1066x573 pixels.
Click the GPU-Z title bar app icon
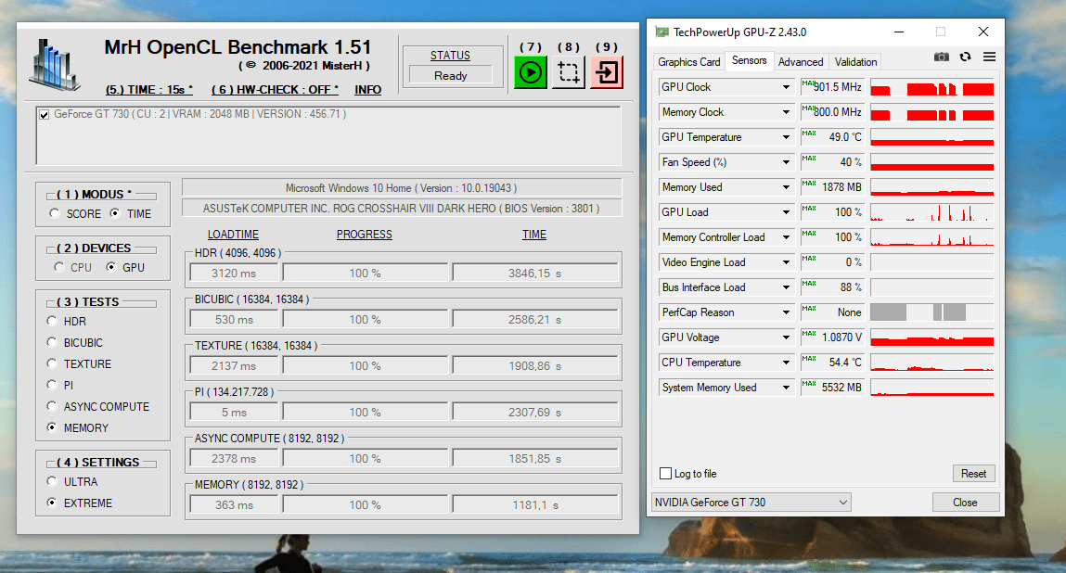(x=661, y=32)
